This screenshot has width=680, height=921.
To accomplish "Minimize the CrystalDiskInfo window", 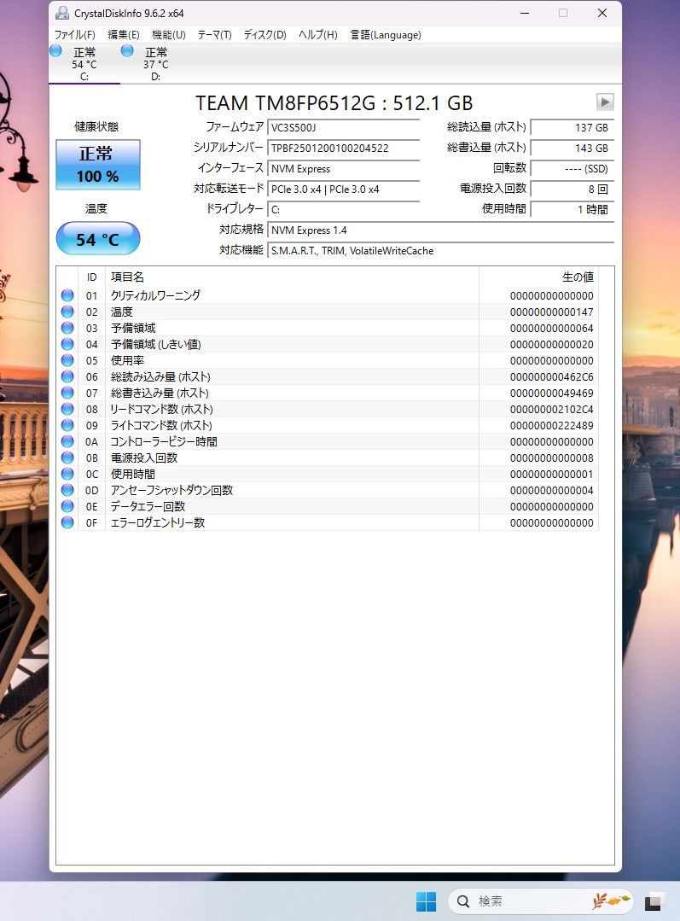I will [x=525, y=13].
